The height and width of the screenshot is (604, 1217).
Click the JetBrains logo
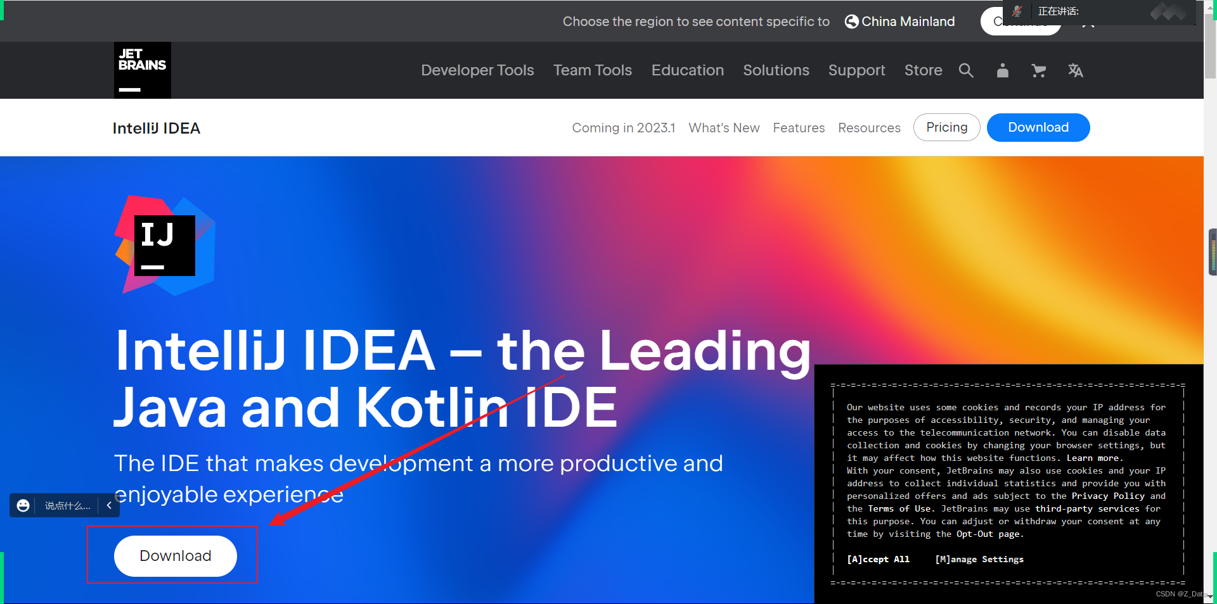[x=143, y=70]
